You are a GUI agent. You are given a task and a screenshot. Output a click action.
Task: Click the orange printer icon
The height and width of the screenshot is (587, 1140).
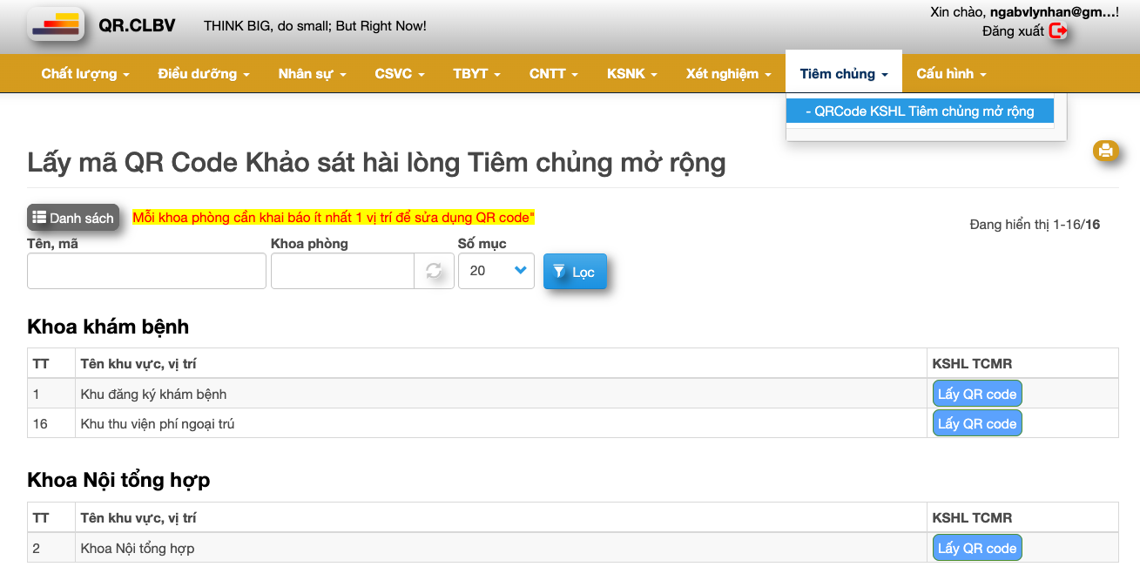tap(1105, 150)
